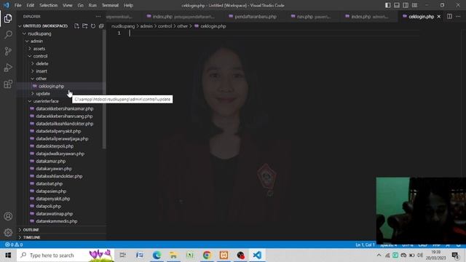The width and height of the screenshot is (466, 262).
Task: Create a new folder in workspace explorer
Action: tap(85, 26)
